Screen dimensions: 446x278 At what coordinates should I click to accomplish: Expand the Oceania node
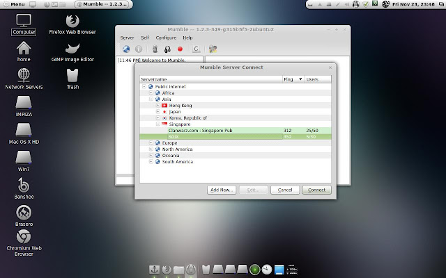151,155
